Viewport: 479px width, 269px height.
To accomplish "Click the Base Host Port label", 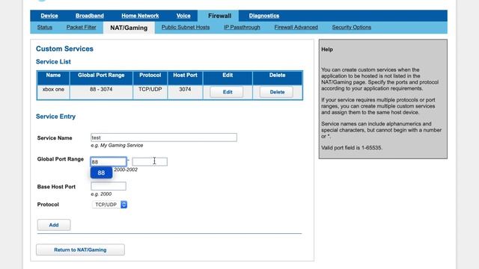I will click(x=56, y=187).
